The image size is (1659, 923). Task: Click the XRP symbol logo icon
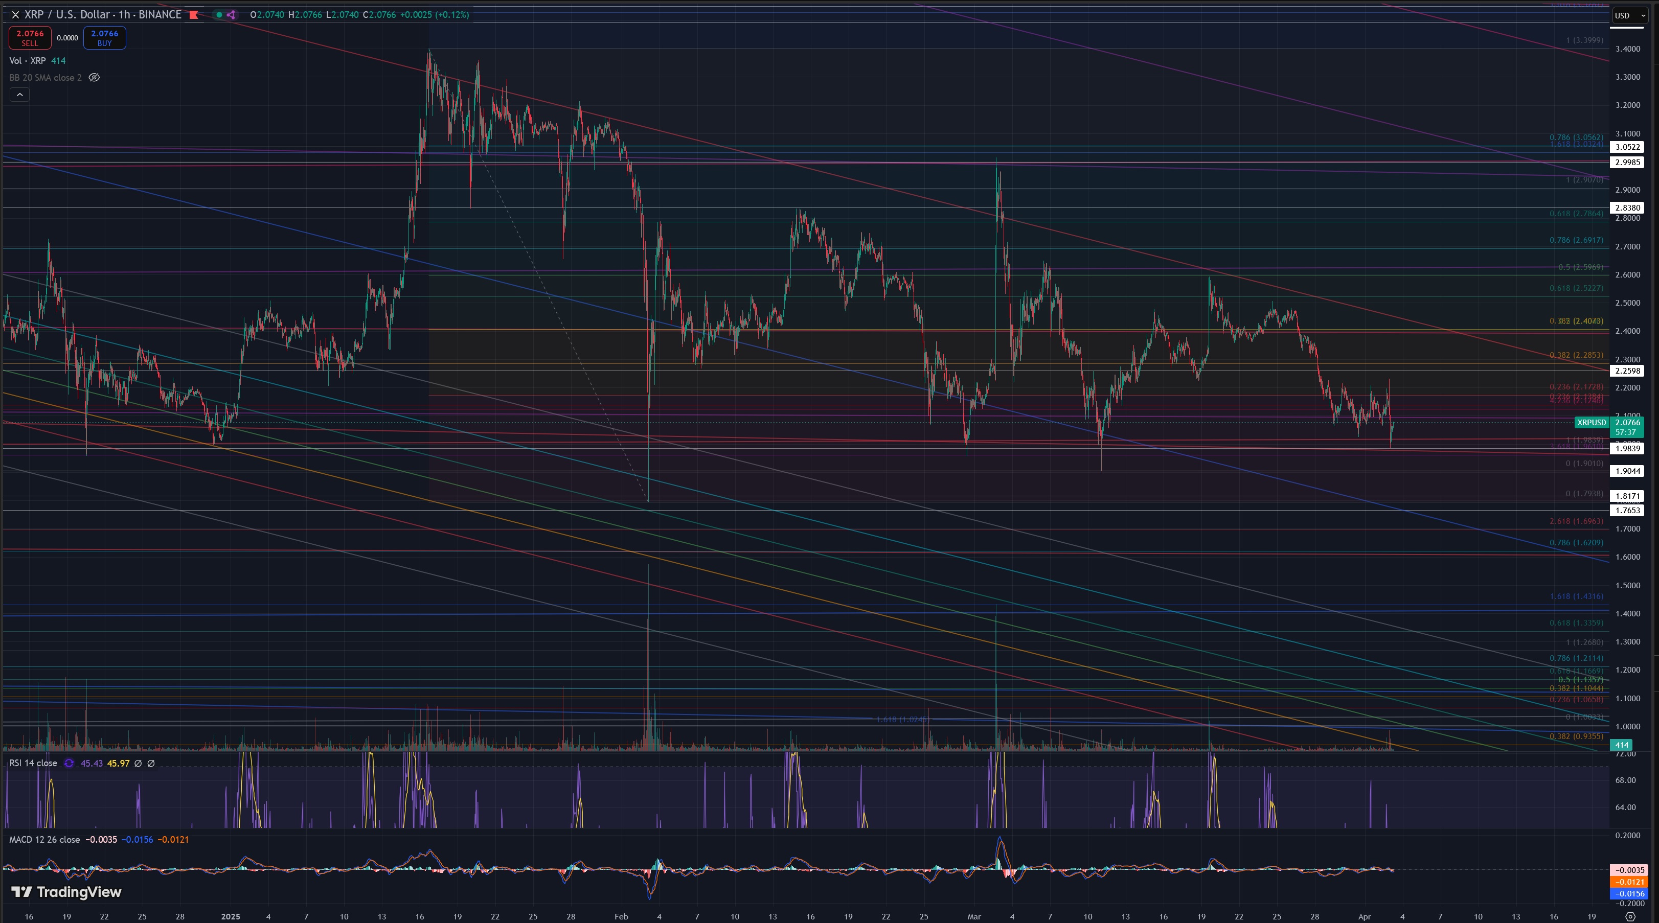[x=15, y=14]
